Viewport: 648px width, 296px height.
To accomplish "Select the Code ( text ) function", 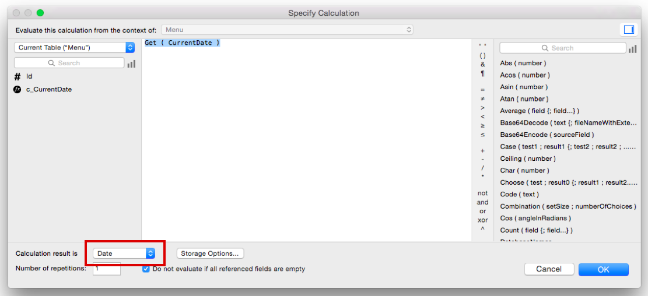I will click(520, 194).
